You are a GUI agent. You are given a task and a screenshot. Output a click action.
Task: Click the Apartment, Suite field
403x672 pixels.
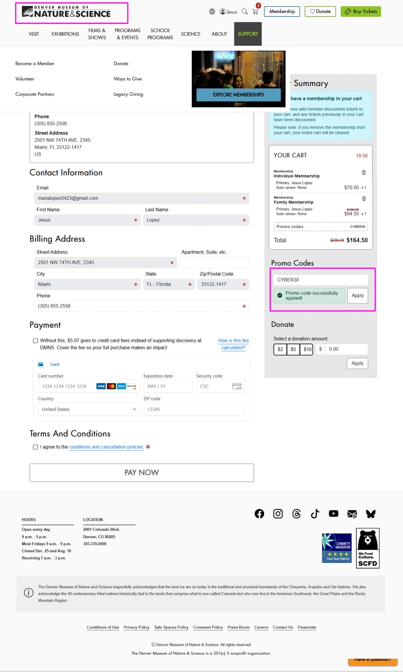214,263
